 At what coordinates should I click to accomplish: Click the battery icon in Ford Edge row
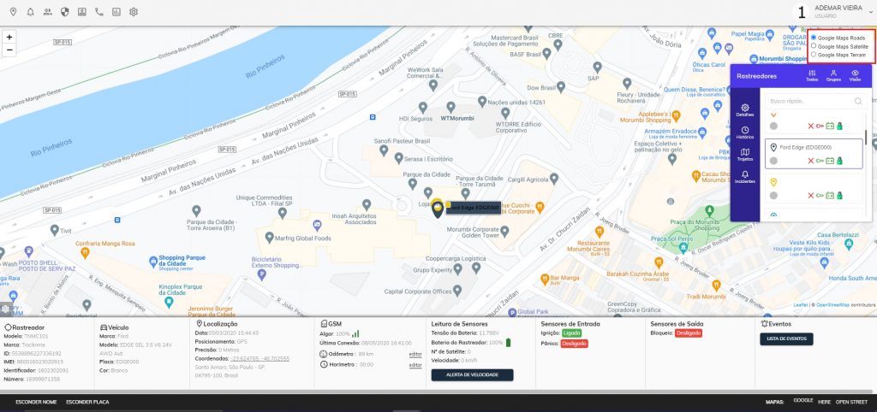click(x=831, y=161)
